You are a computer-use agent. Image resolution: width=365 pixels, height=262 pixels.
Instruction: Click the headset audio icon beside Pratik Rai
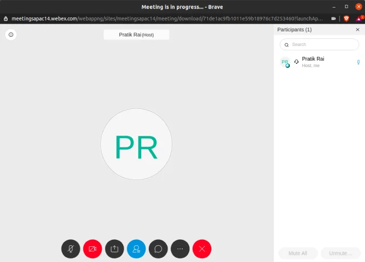296,62
